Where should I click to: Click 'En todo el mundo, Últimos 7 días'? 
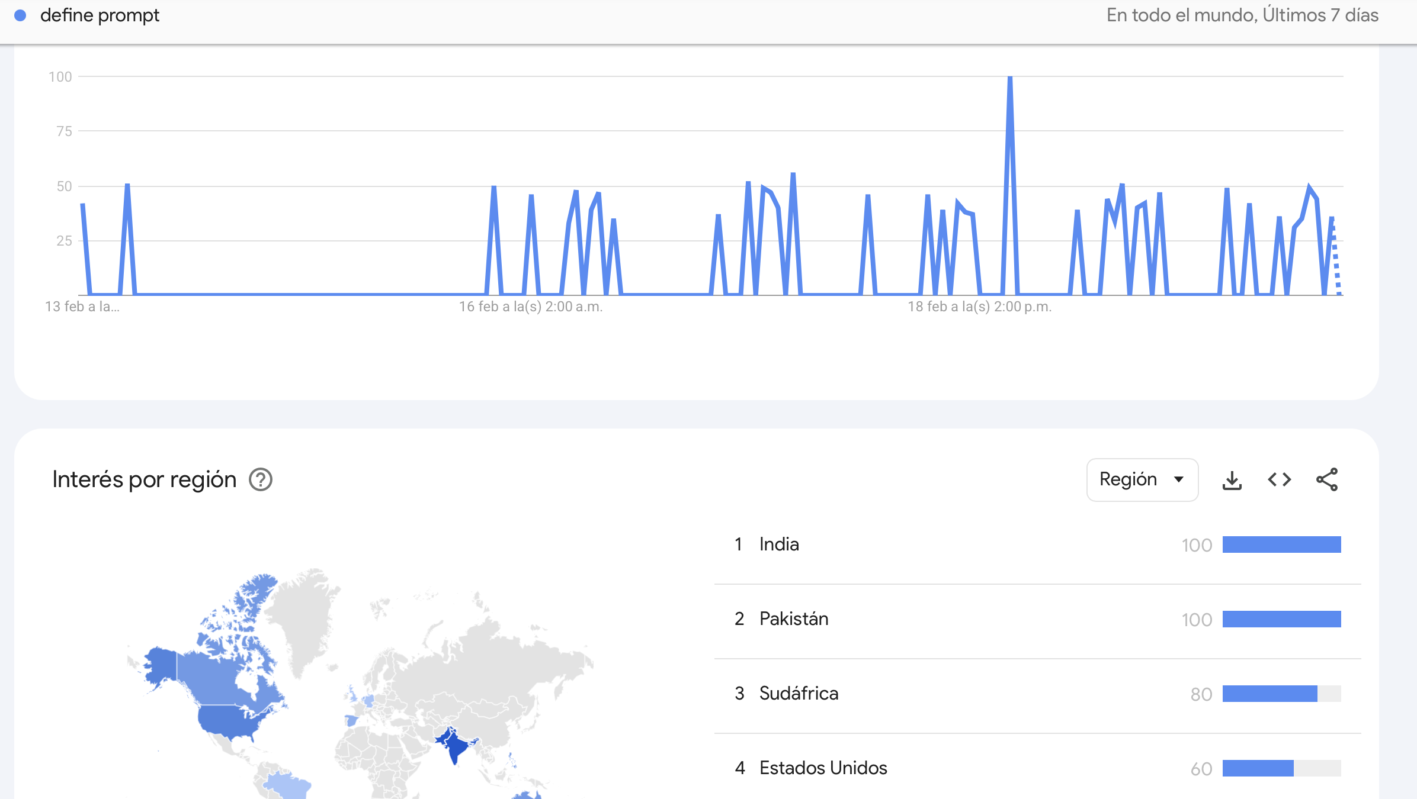click(1242, 16)
